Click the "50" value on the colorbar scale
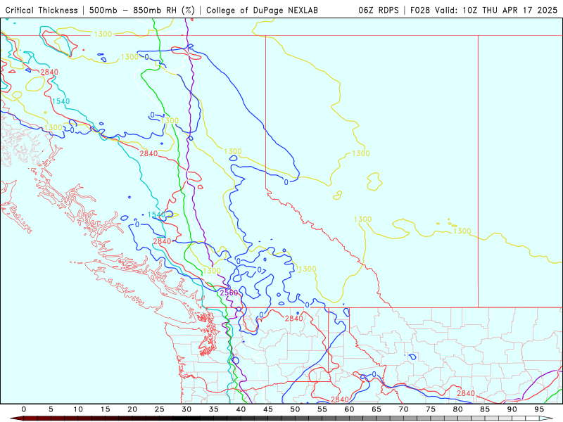The height and width of the screenshot is (422, 563). (x=295, y=409)
